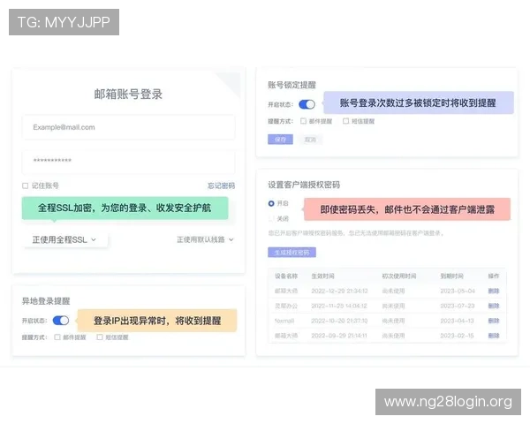Image resolution: width=530 pixels, height=424 pixels.
Task: Toggle the 账号锁定提醒 开启状态 switch
Action: pos(307,104)
